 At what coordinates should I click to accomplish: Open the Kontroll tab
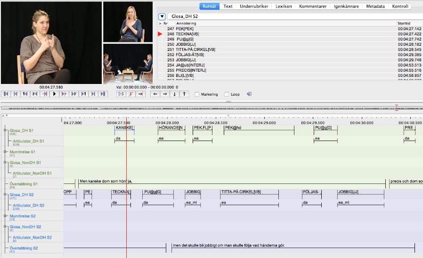(400, 6)
